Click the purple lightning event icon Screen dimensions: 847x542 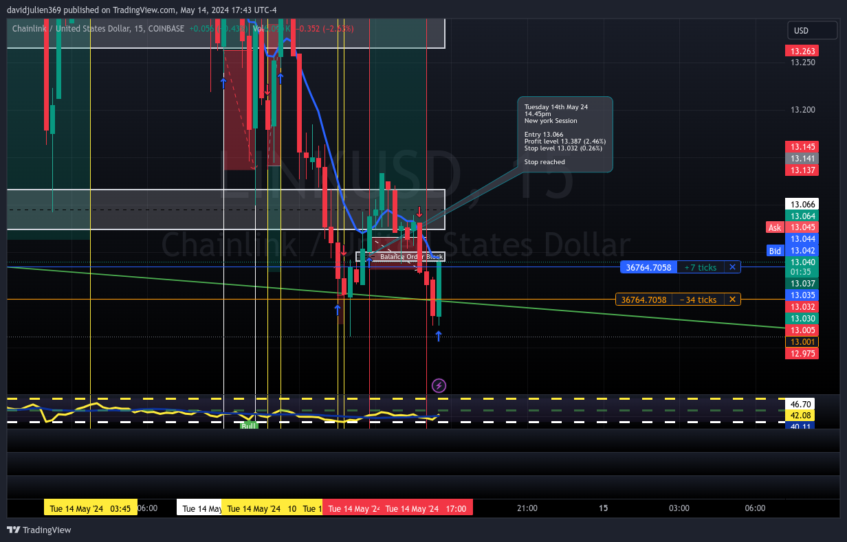[x=439, y=385]
